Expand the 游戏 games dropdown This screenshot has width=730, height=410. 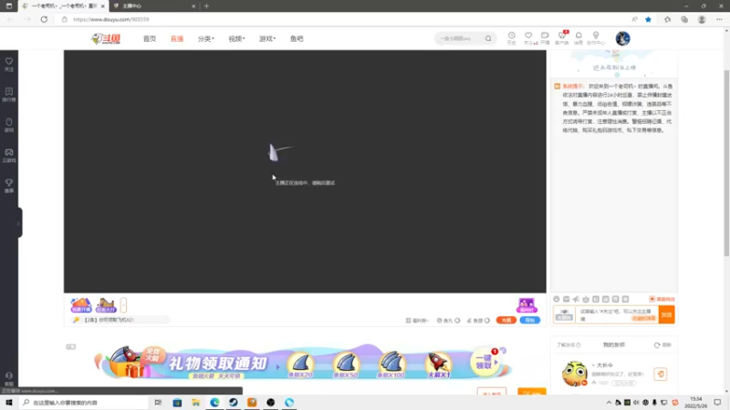(267, 38)
